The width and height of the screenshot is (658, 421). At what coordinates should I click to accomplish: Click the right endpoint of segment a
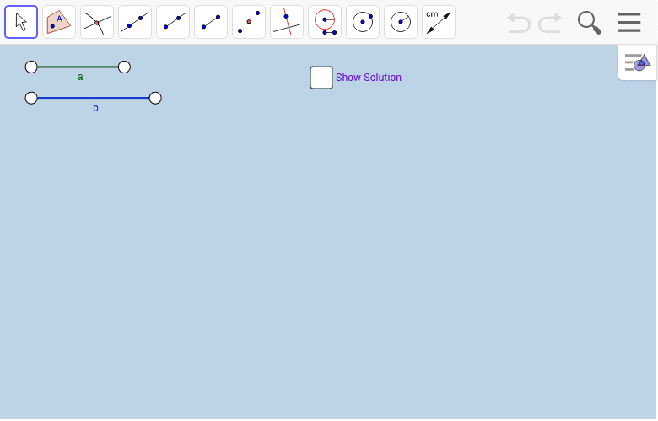tap(124, 67)
